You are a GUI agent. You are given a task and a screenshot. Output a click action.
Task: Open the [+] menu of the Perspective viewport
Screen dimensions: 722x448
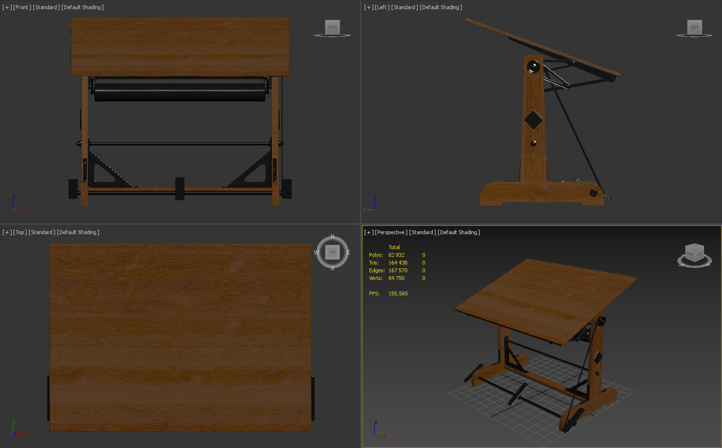(x=368, y=232)
